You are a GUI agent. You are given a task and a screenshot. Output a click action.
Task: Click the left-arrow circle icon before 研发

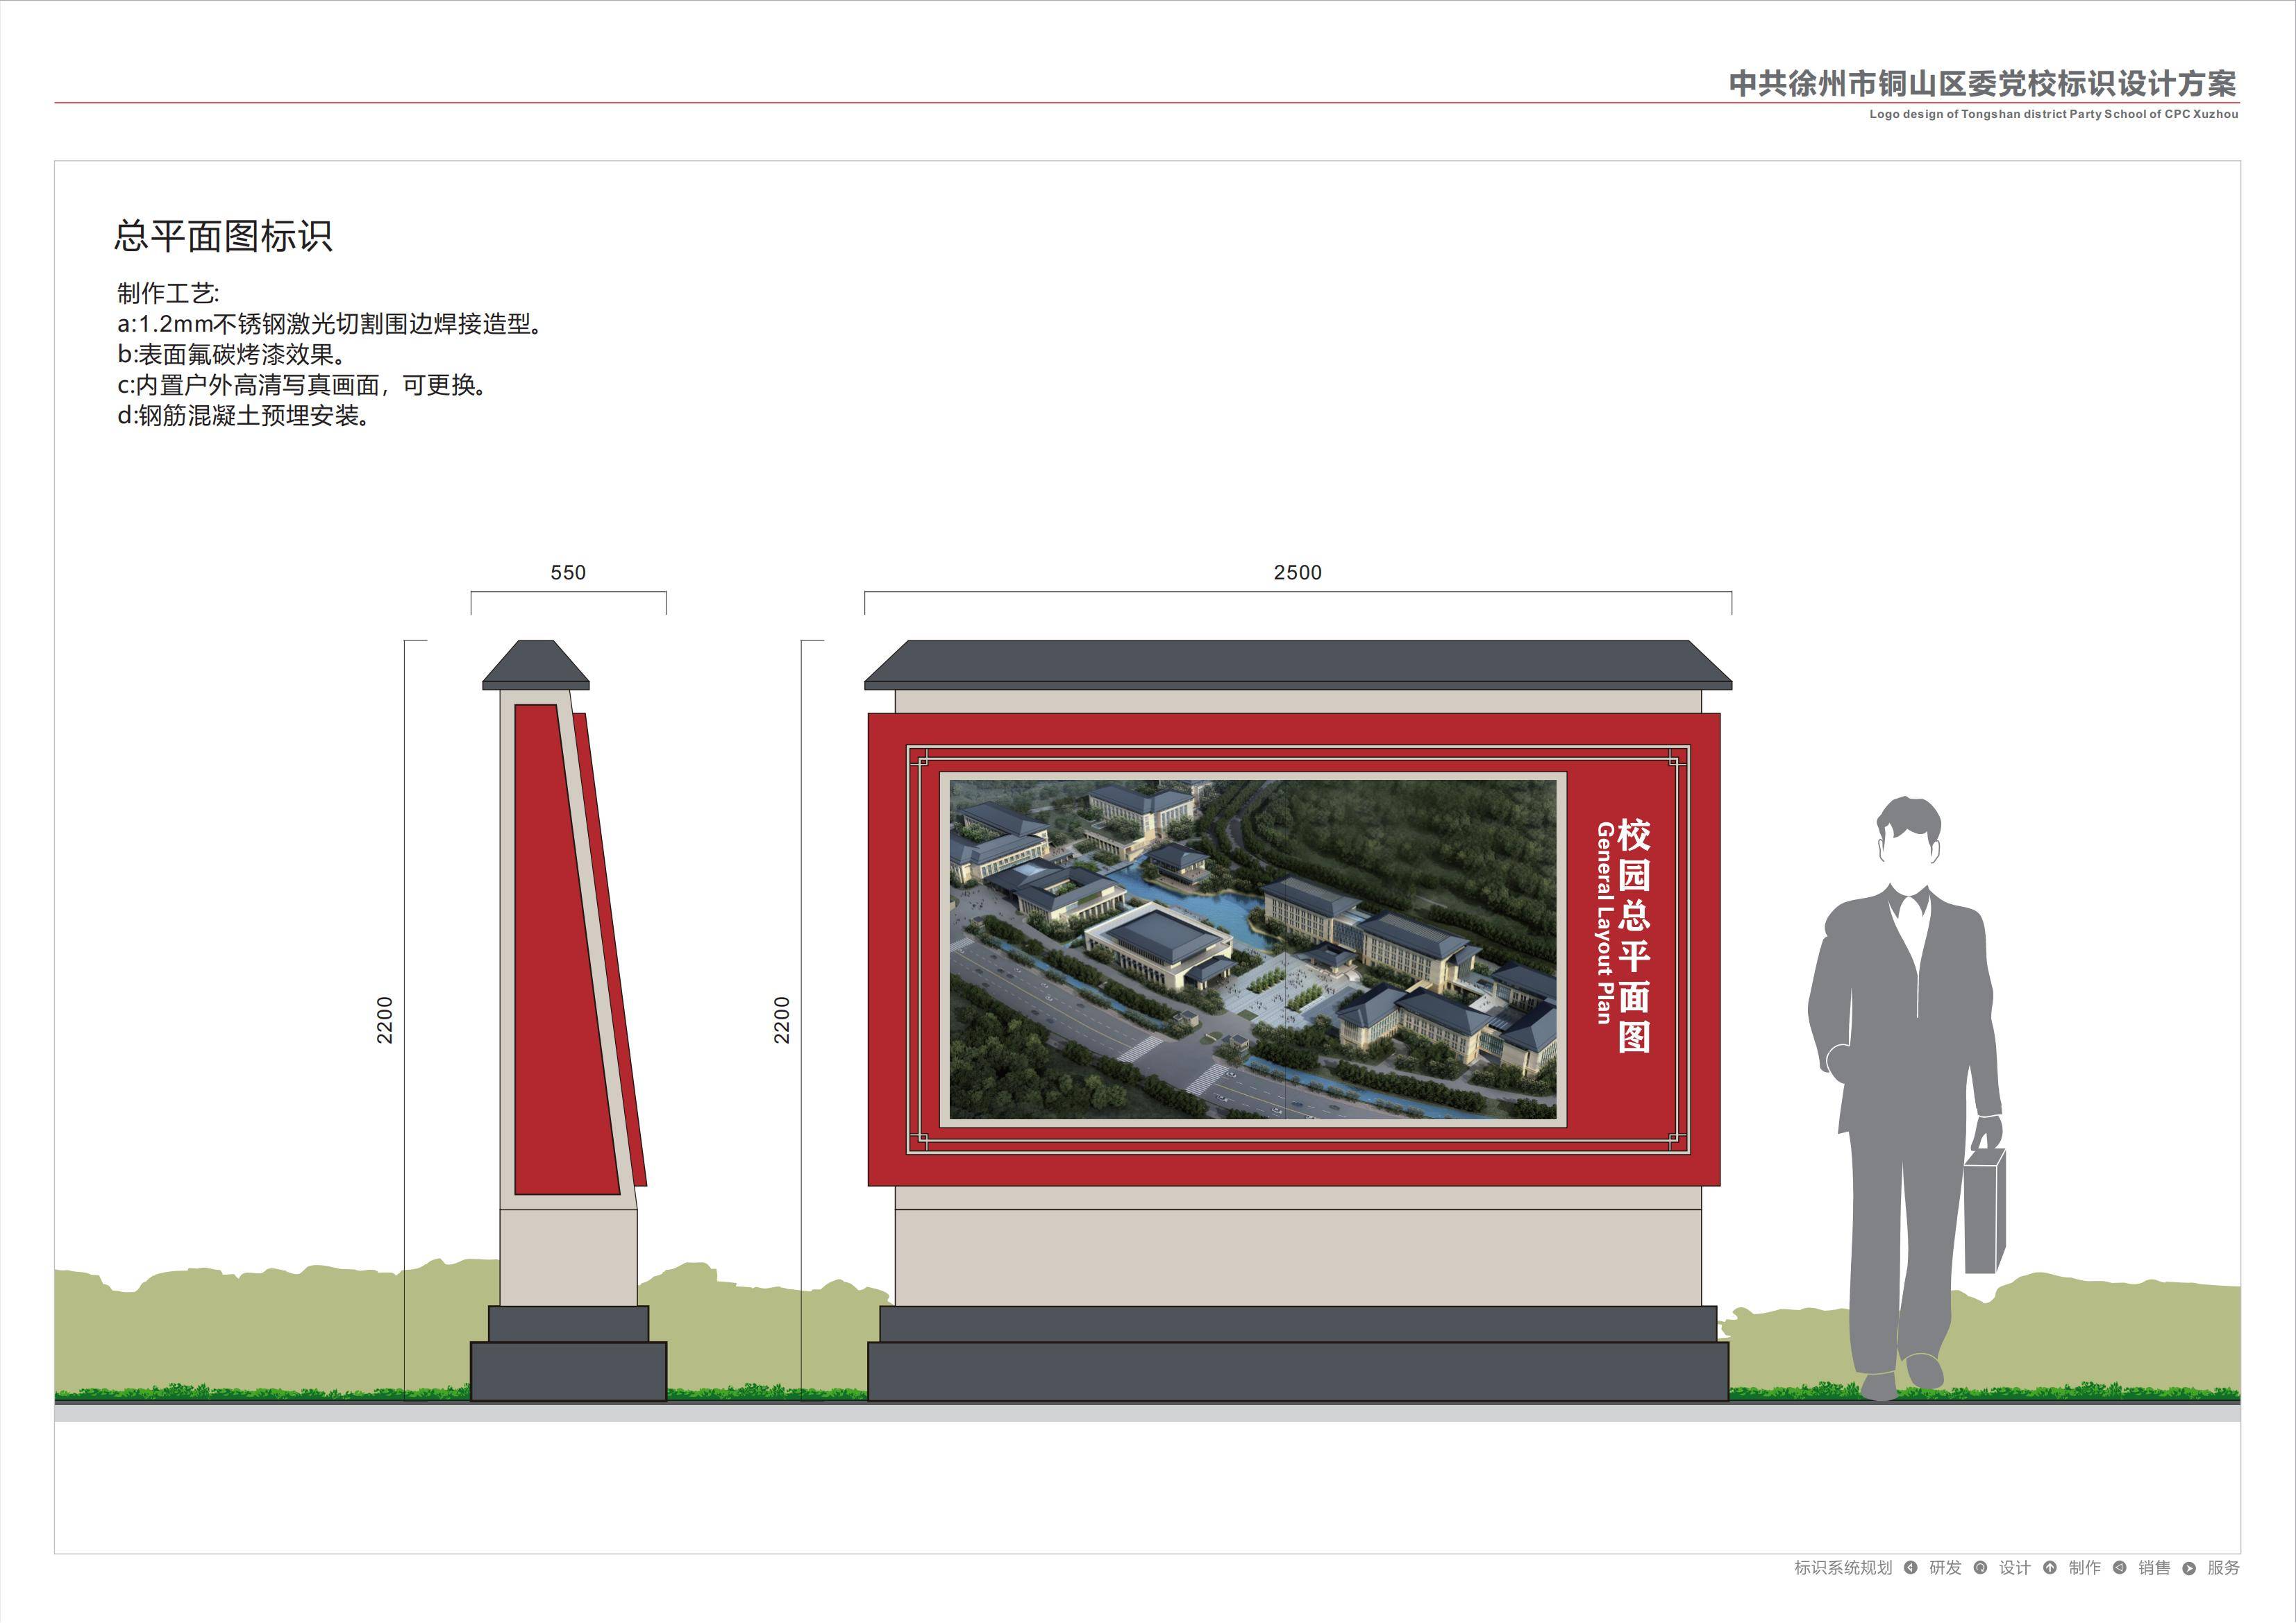click(1911, 1567)
